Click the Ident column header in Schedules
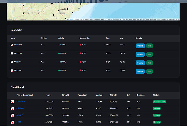Viewport: 187px width, 126px height. coord(13,38)
